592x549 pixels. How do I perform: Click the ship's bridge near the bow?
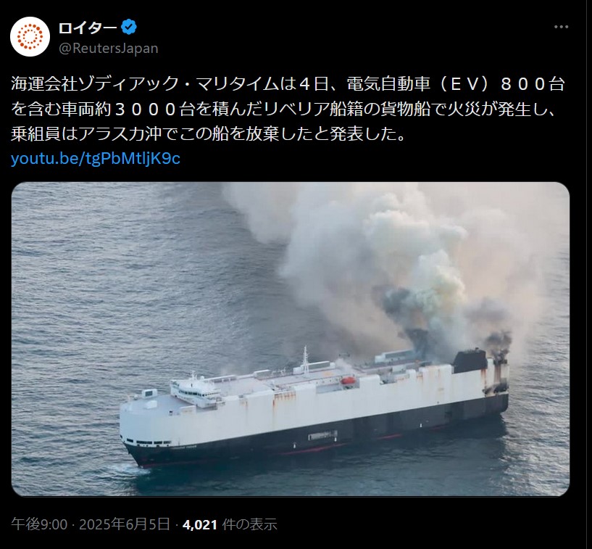tap(193, 391)
